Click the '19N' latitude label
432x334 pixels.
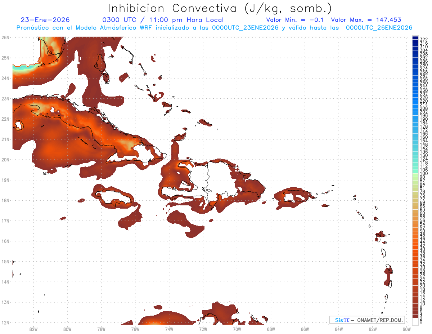[5, 180]
